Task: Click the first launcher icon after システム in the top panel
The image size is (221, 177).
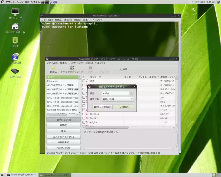Action: pyautogui.click(x=43, y=2)
